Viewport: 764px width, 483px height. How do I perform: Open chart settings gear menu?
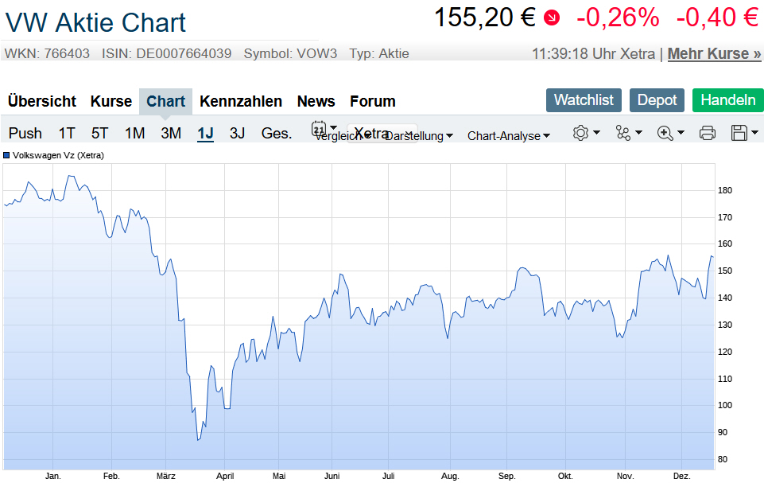581,133
